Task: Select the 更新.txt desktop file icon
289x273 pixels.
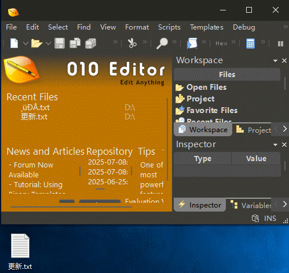Action: (x=20, y=251)
